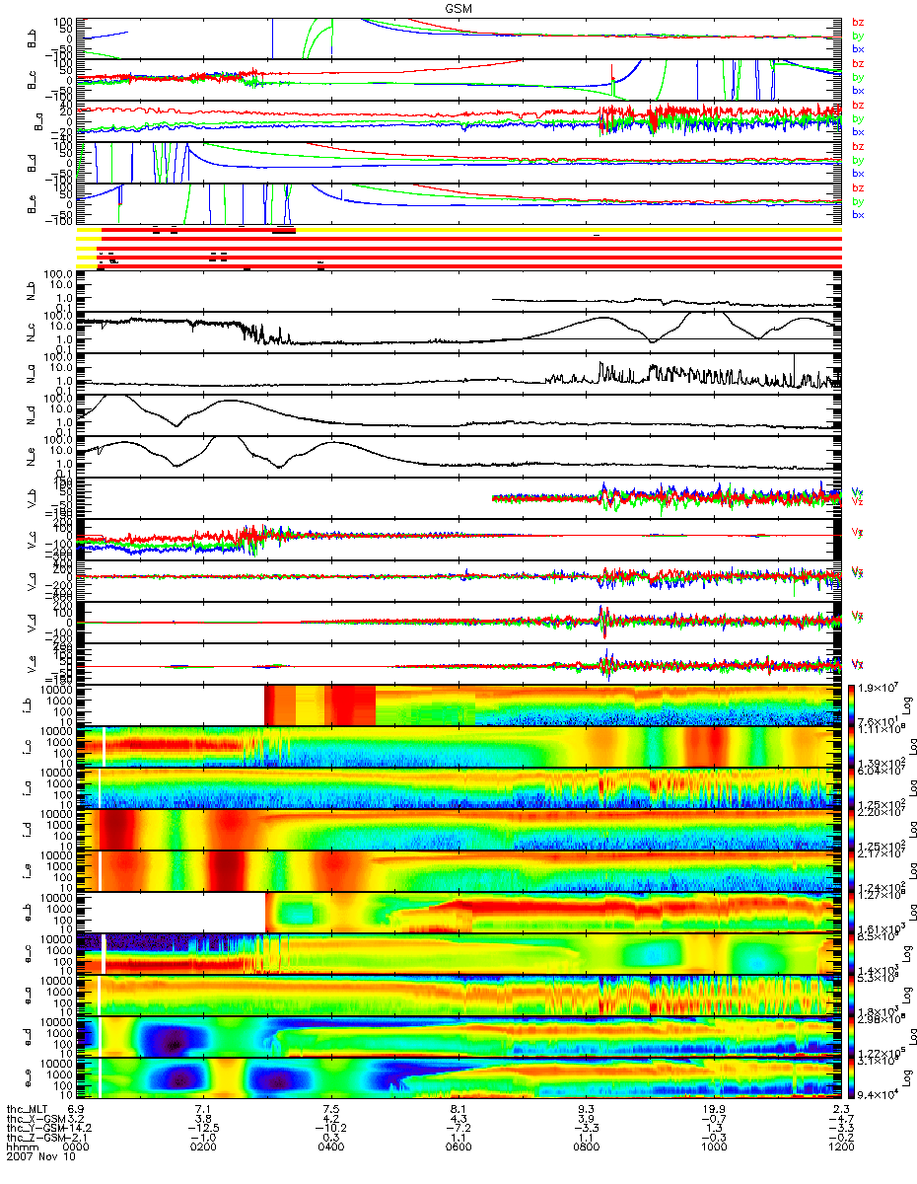Click the red and yellow status bar strip
Image resolution: width=917 pixels, height=1184 pixels.
pos(458,247)
